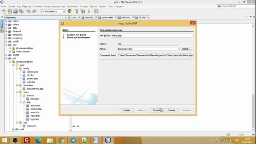Select contact.php in the project tree
Screen dimensions: 256x144
(x=36, y=109)
